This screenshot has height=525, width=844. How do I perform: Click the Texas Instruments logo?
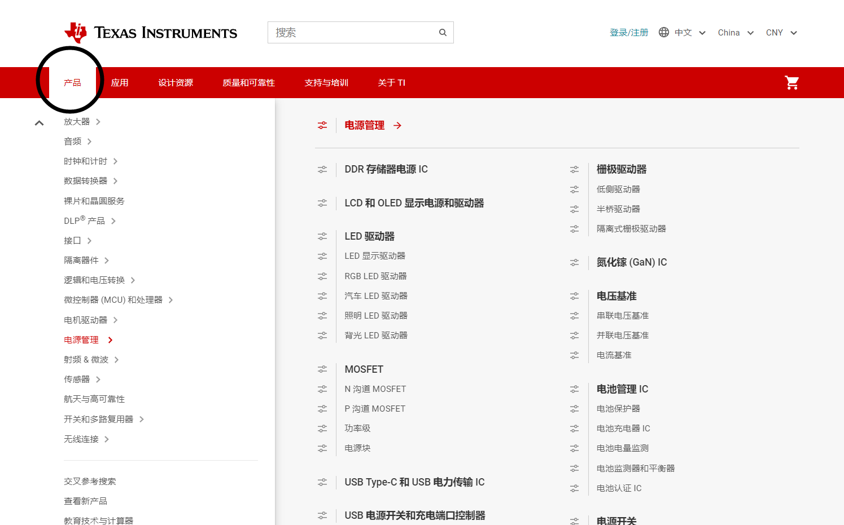(151, 32)
